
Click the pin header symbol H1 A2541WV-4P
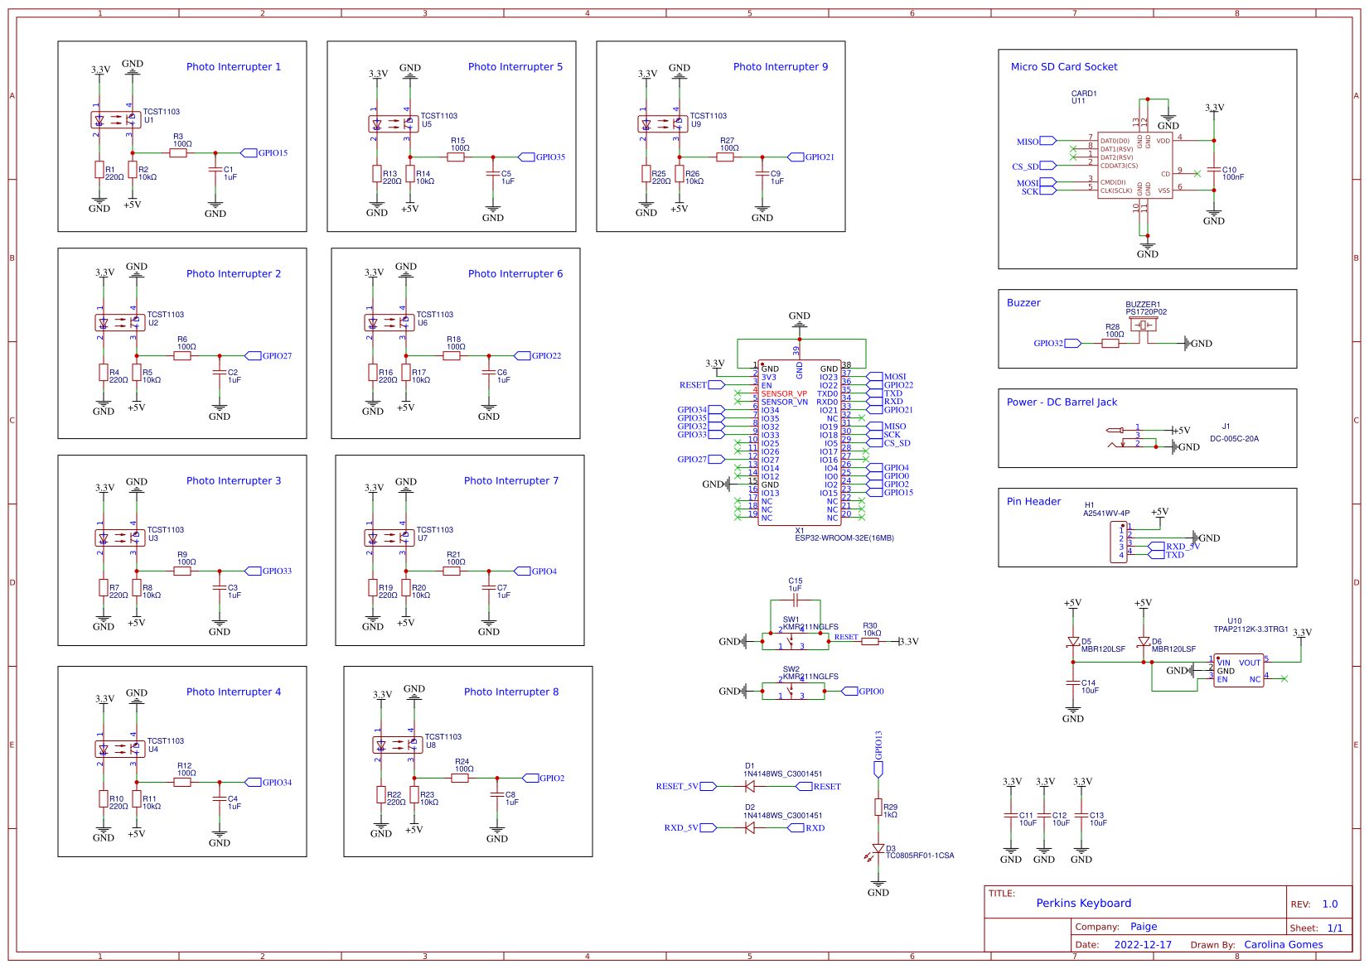(1119, 542)
